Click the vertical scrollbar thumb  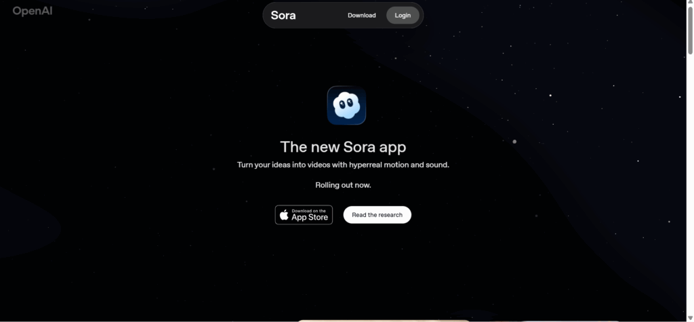690,30
